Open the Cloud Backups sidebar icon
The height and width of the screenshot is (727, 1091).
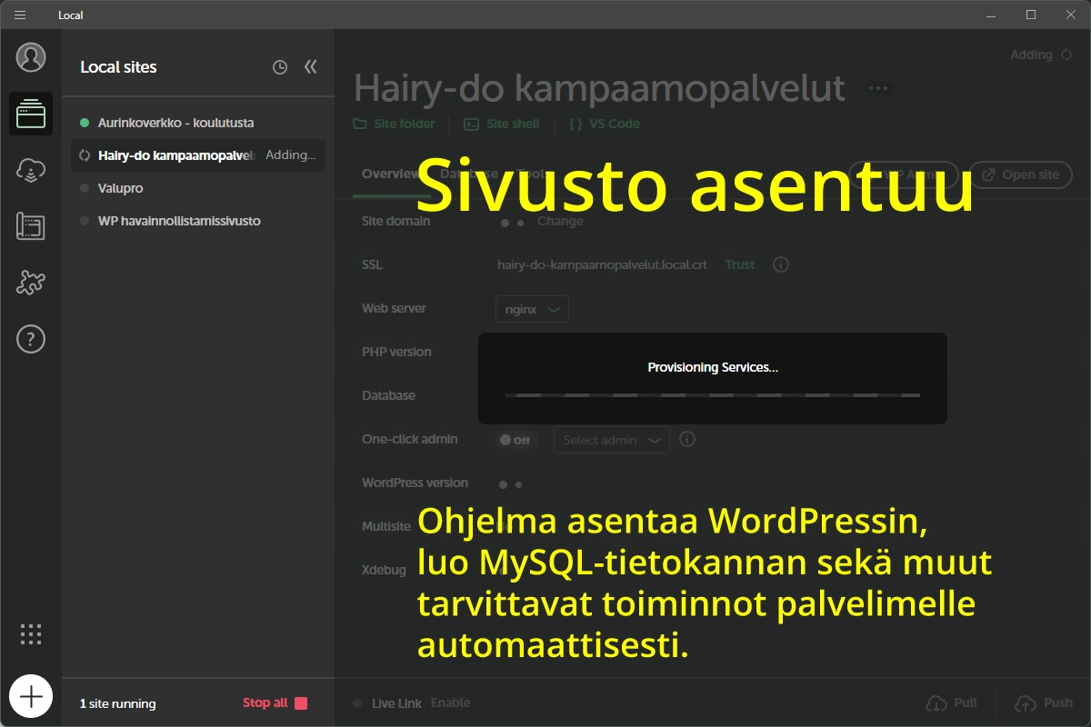[31, 170]
